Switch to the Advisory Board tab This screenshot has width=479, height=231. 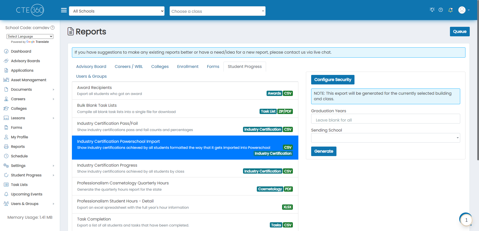[91, 67]
